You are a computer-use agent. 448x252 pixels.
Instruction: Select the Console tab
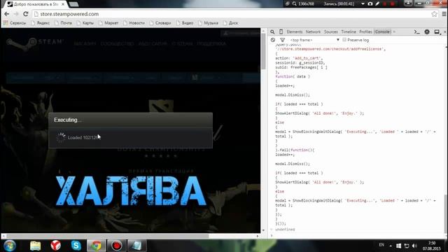click(382, 31)
